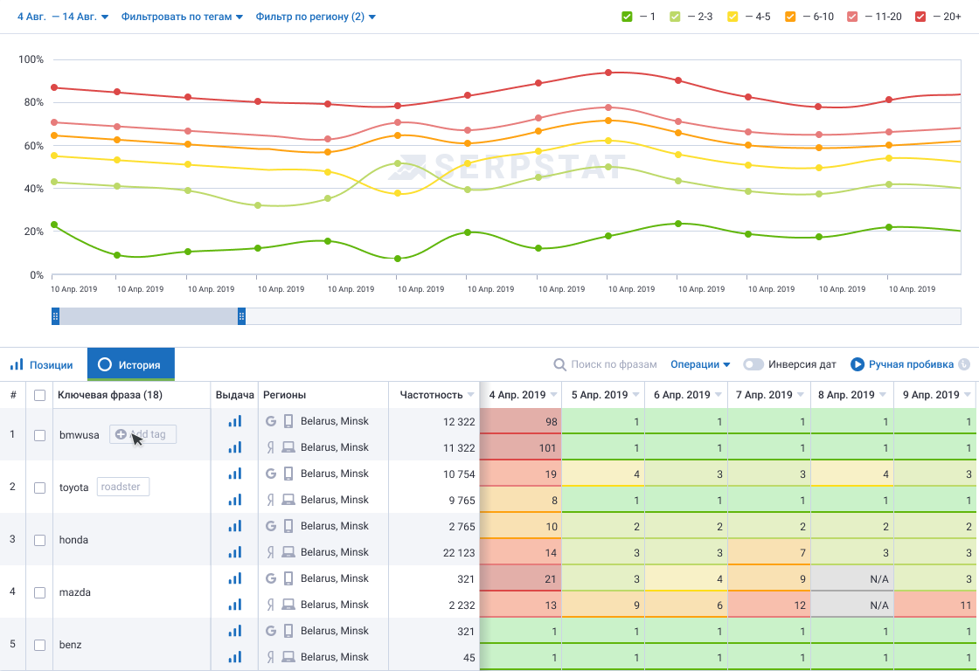Click the honda keyword

coord(73,540)
